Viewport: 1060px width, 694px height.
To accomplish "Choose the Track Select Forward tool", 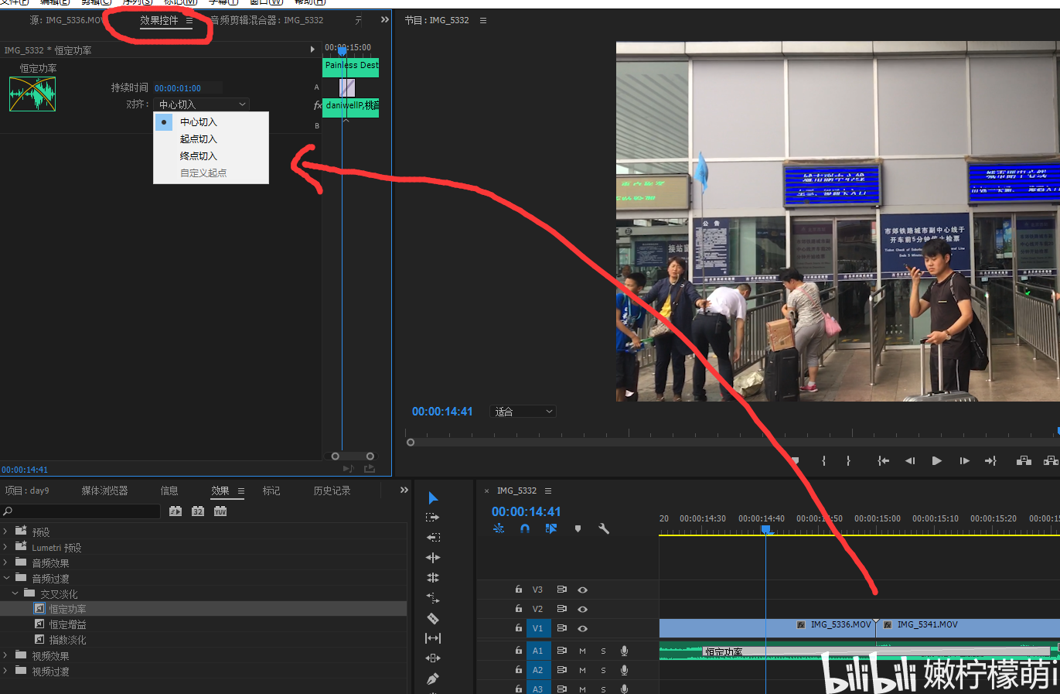I will tap(433, 518).
